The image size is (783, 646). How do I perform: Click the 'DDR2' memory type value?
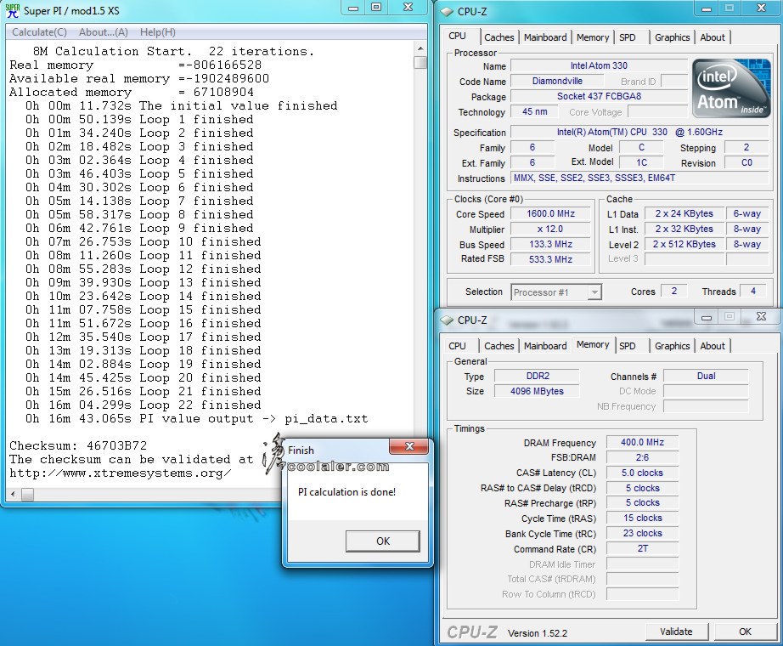coord(538,376)
